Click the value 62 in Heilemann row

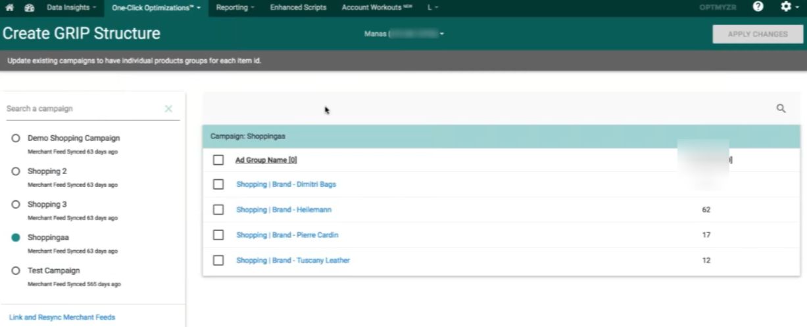click(706, 209)
